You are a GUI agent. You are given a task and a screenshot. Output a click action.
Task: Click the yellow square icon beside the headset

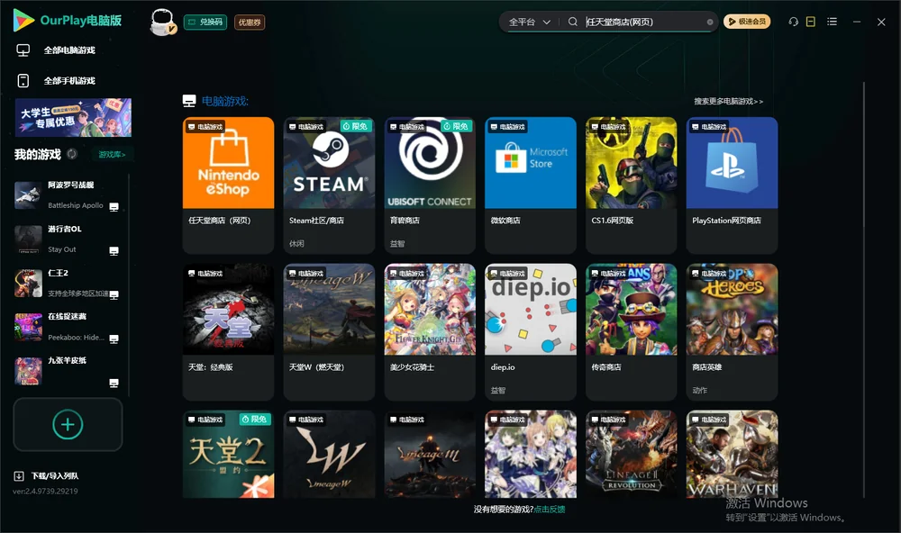coord(811,22)
